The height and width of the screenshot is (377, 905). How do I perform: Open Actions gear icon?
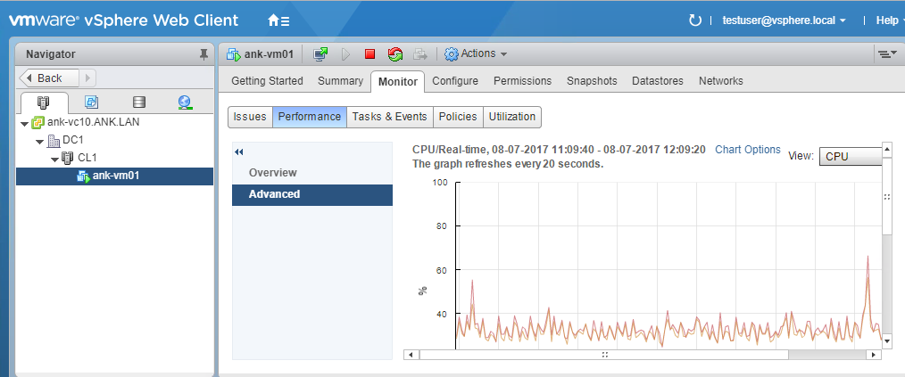tap(451, 54)
